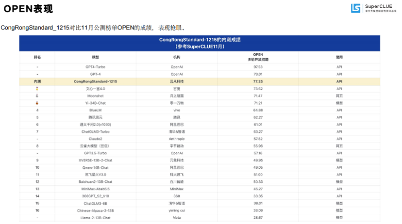Click the 'OPEN 多轮开放问题' column header

pos(258,57)
